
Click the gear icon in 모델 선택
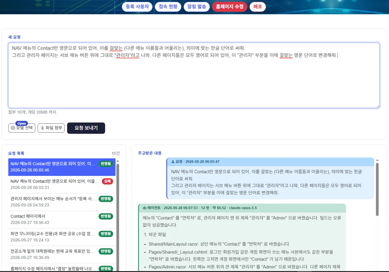coord(13,128)
